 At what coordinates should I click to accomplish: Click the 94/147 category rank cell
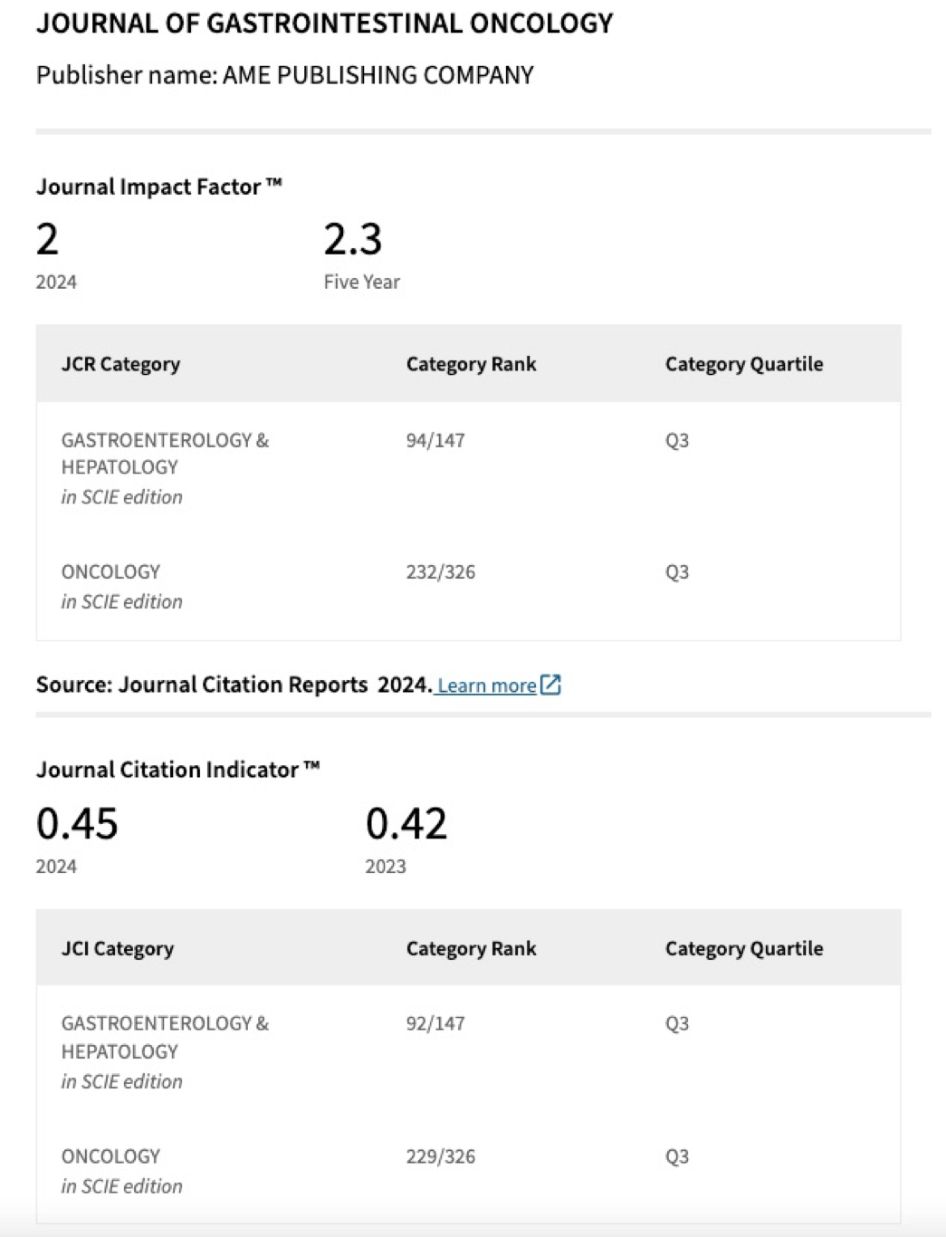[435, 441]
